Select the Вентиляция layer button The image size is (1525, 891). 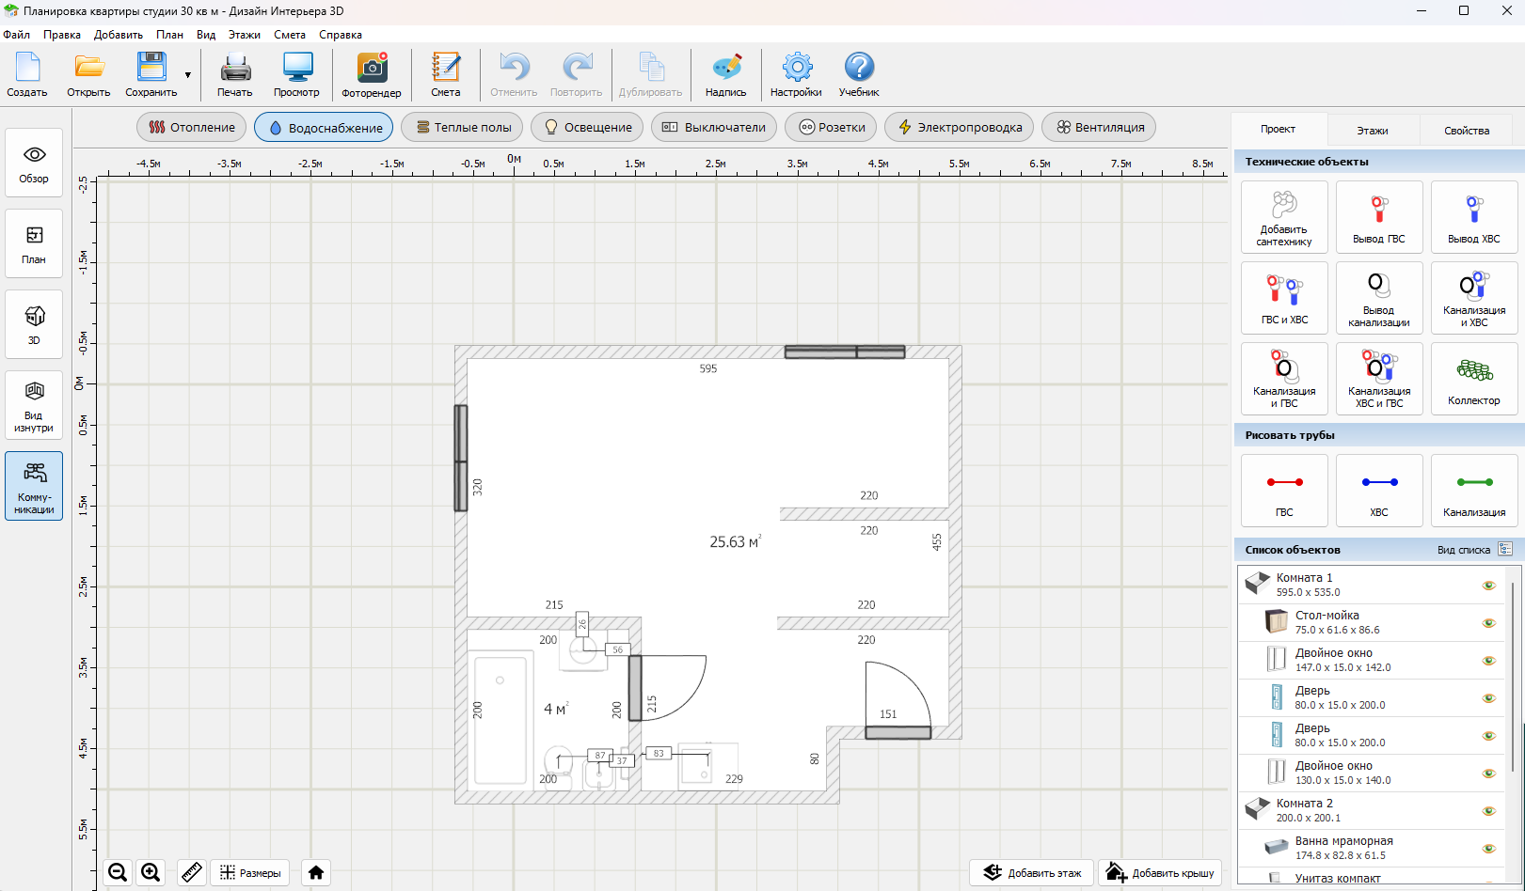tap(1099, 127)
